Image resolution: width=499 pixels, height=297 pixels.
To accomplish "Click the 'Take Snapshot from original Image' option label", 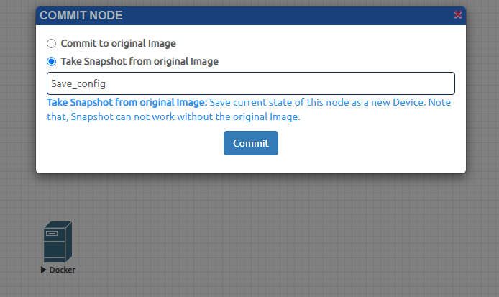I will click(x=139, y=61).
